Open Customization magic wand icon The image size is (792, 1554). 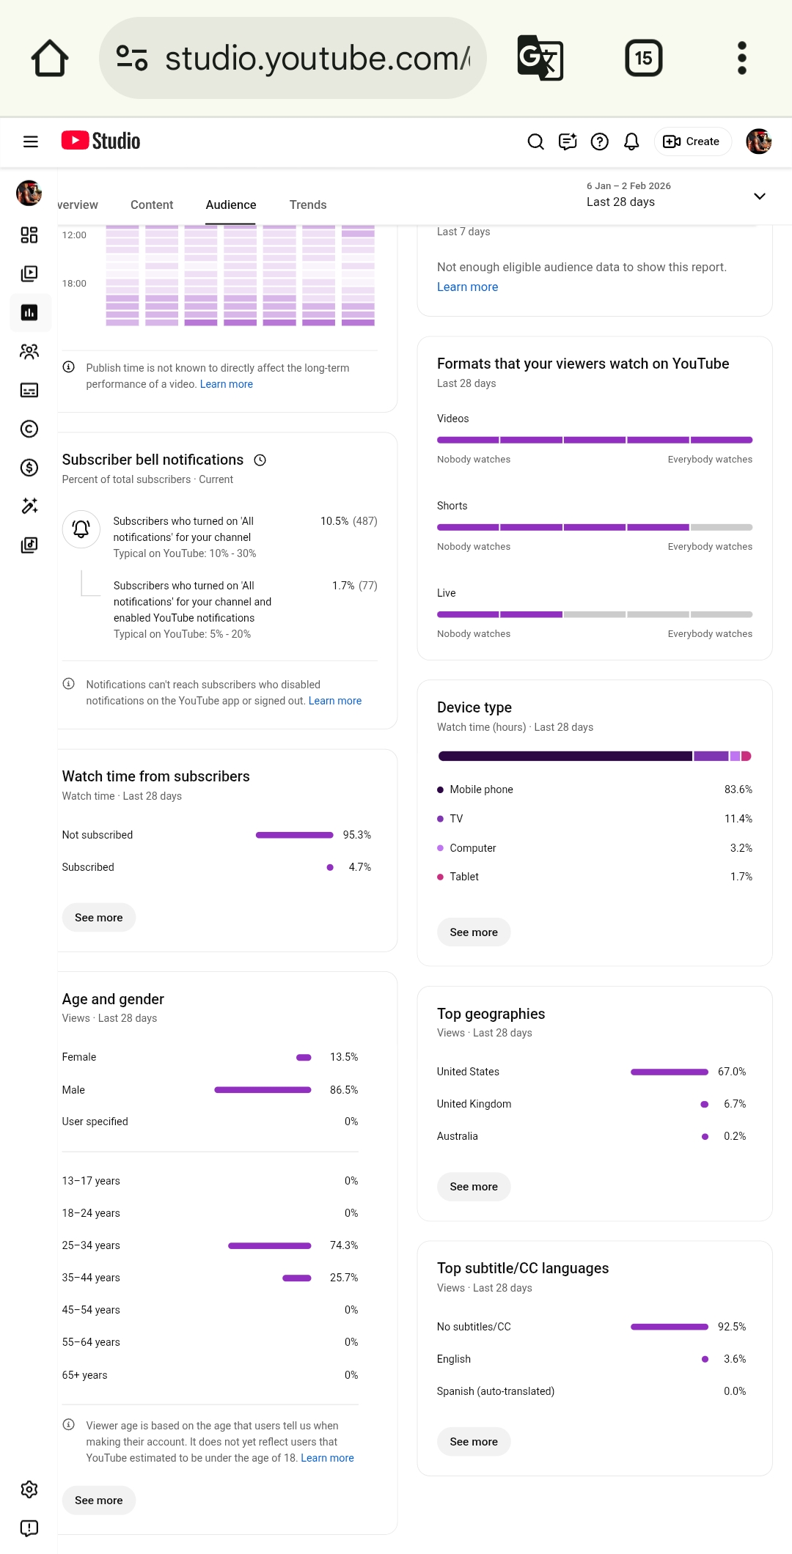(29, 506)
